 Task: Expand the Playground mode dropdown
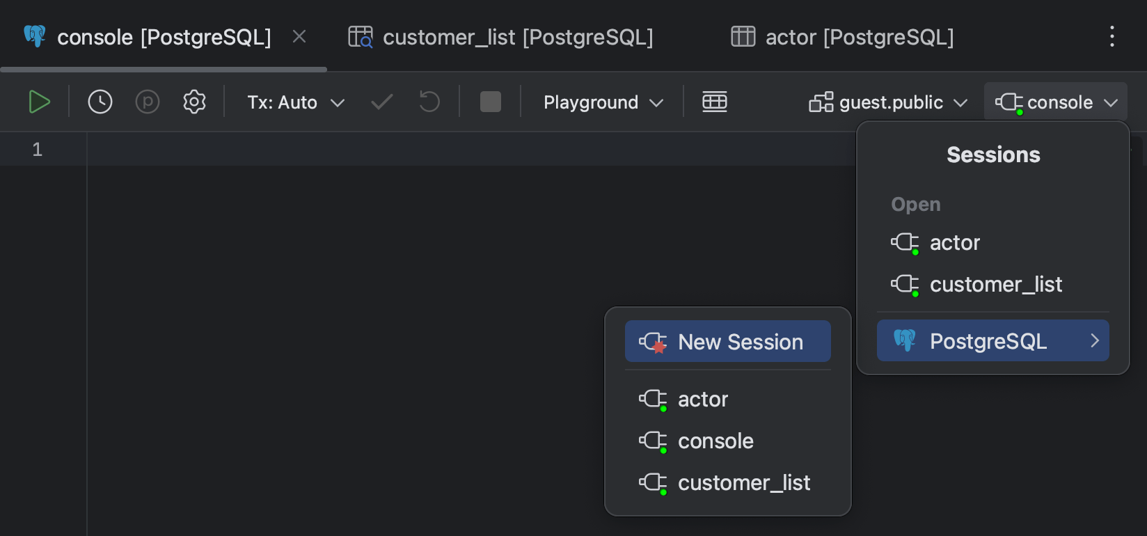[603, 102]
